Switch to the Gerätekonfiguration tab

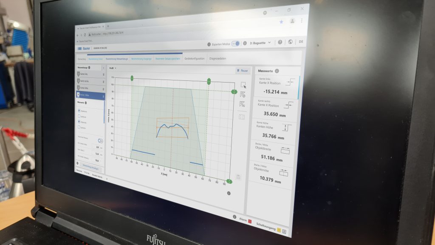pos(195,58)
